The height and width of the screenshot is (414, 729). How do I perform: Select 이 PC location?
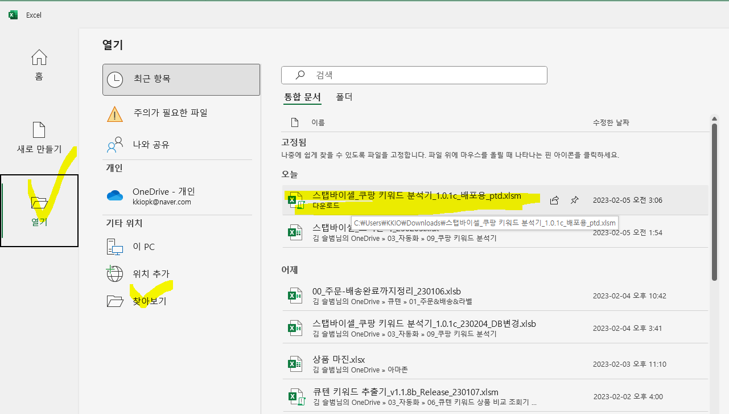point(181,247)
